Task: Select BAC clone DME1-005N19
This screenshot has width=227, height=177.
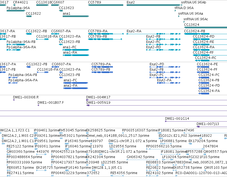Action: tap(98, 103)
